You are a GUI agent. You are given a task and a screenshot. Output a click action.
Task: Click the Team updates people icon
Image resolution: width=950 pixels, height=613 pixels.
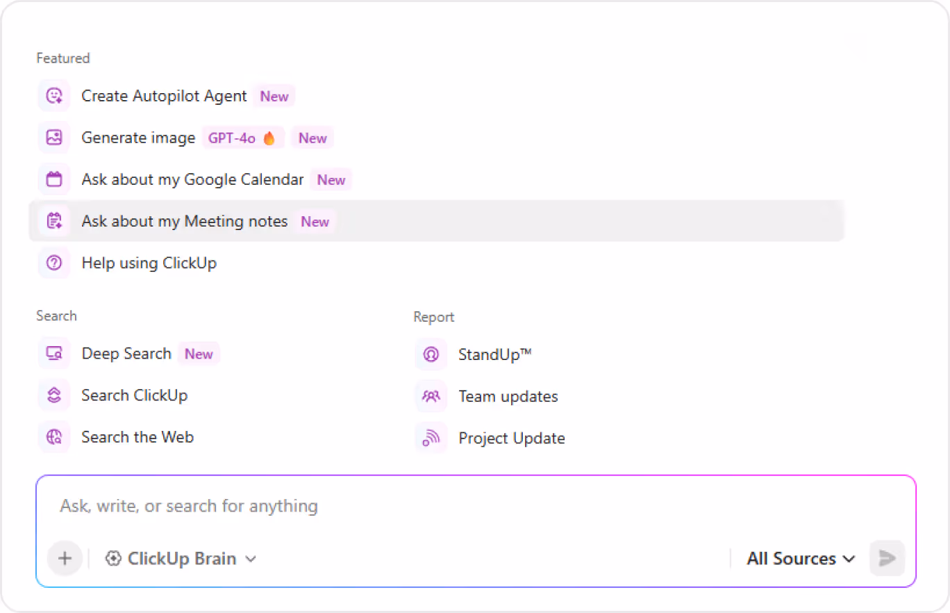(x=431, y=397)
